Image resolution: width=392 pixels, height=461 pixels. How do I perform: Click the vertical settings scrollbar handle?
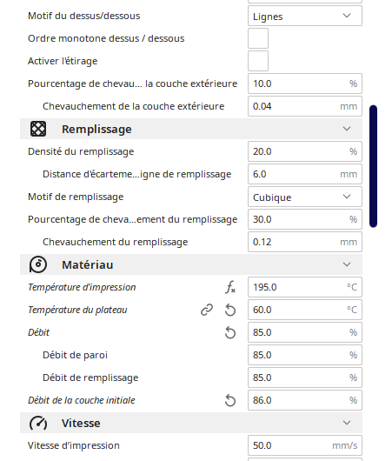click(x=373, y=166)
